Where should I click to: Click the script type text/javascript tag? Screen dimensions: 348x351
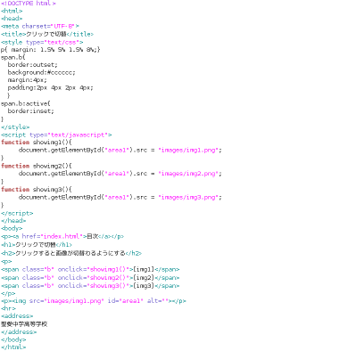click(x=56, y=135)
